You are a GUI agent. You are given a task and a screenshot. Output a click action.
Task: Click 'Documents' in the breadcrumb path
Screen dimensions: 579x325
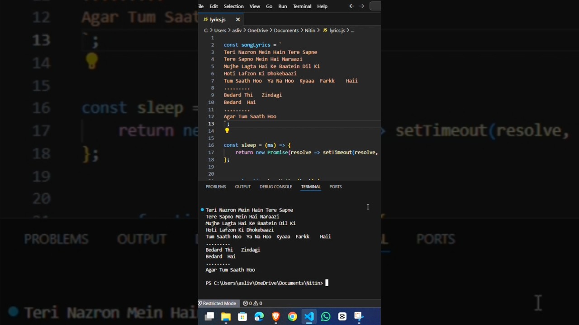tap(286, 30)
